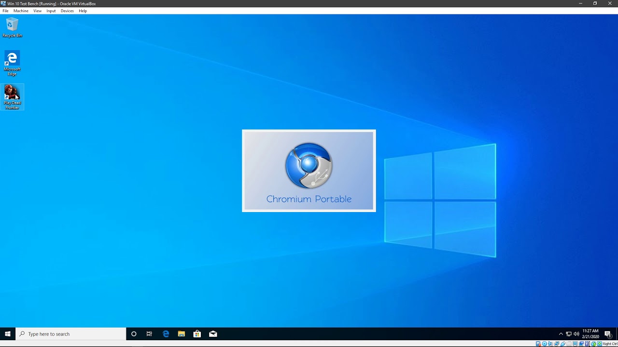
Task: Open Microsoft Store from the taskbar
Action: click(197, 334)
